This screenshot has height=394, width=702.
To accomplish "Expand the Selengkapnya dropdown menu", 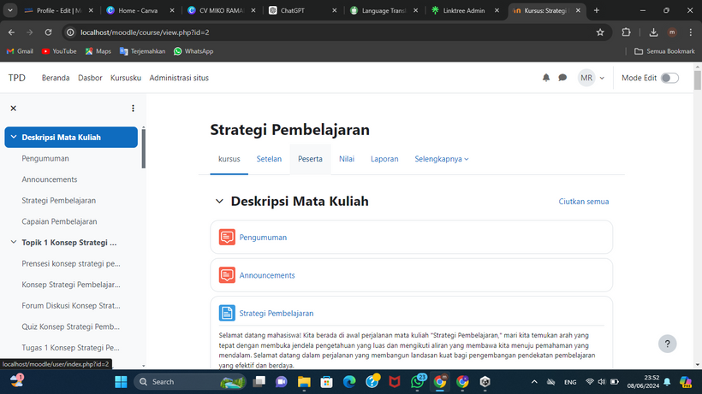I will [x=442, y=159].
